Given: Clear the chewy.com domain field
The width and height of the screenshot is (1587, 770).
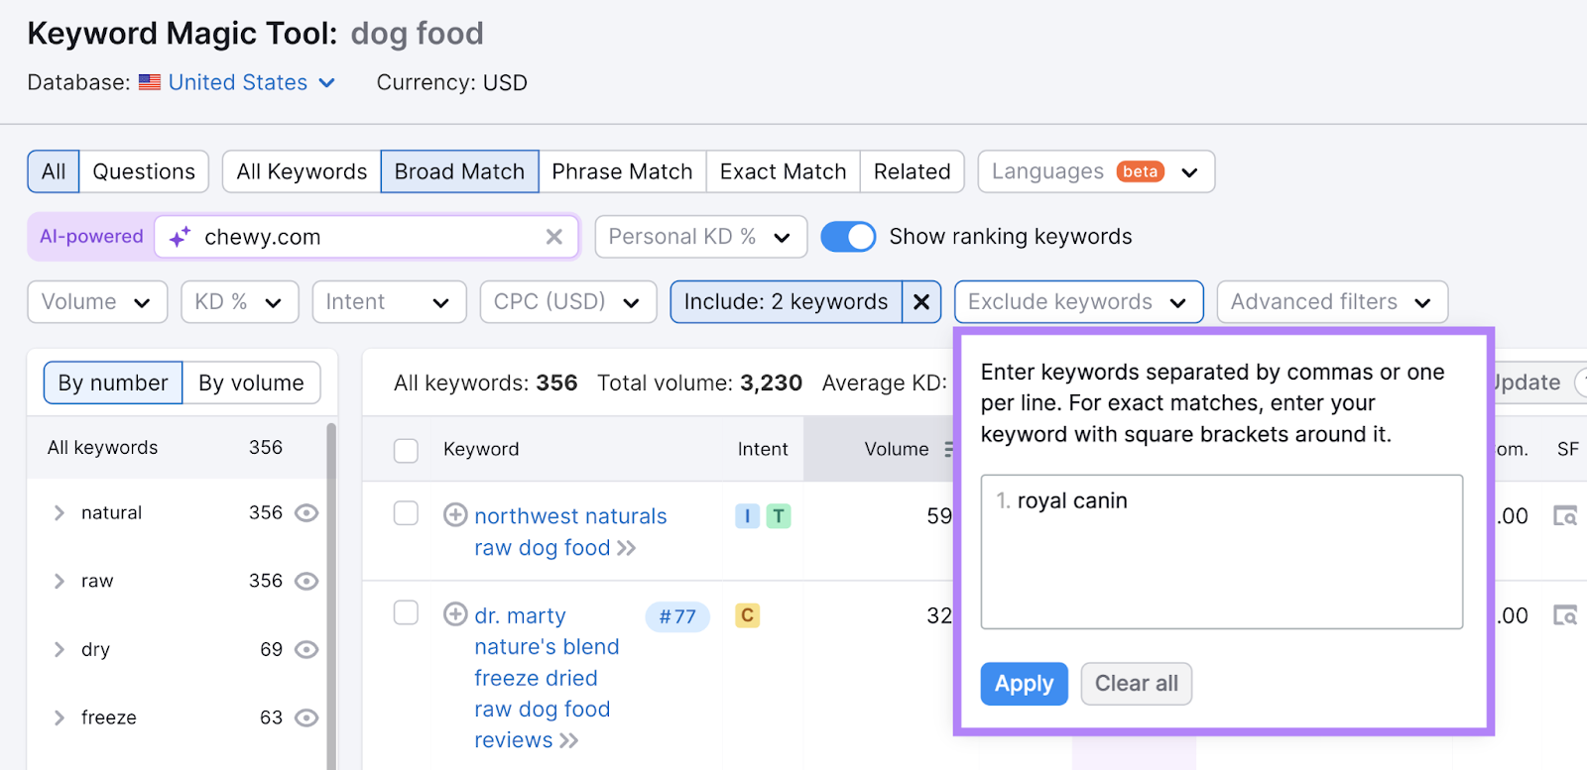Looking at the screenshot, I should (553, 237).
